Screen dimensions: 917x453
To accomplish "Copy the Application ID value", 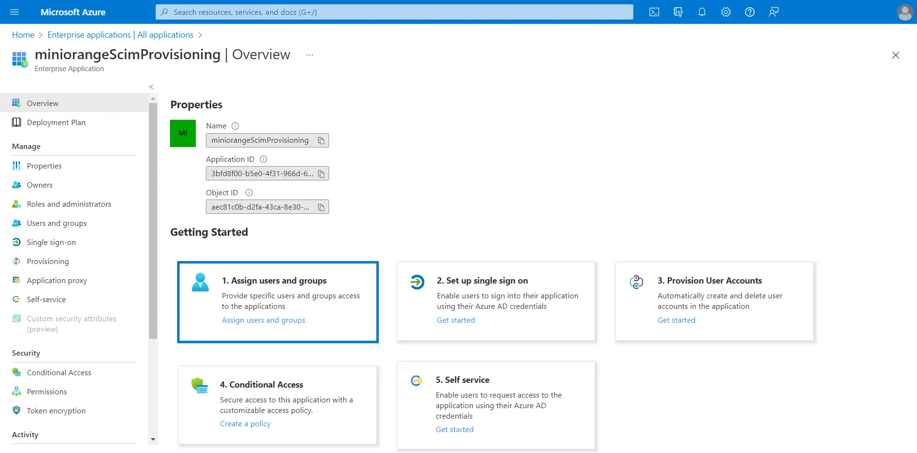I will point(321,173).
